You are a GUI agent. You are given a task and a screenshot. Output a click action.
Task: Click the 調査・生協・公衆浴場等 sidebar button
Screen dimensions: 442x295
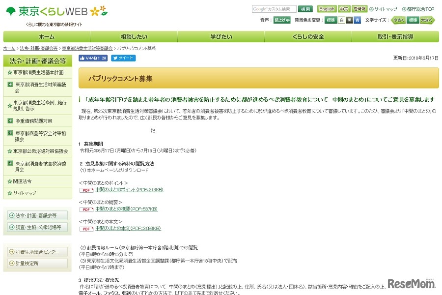tap(37, 227)
